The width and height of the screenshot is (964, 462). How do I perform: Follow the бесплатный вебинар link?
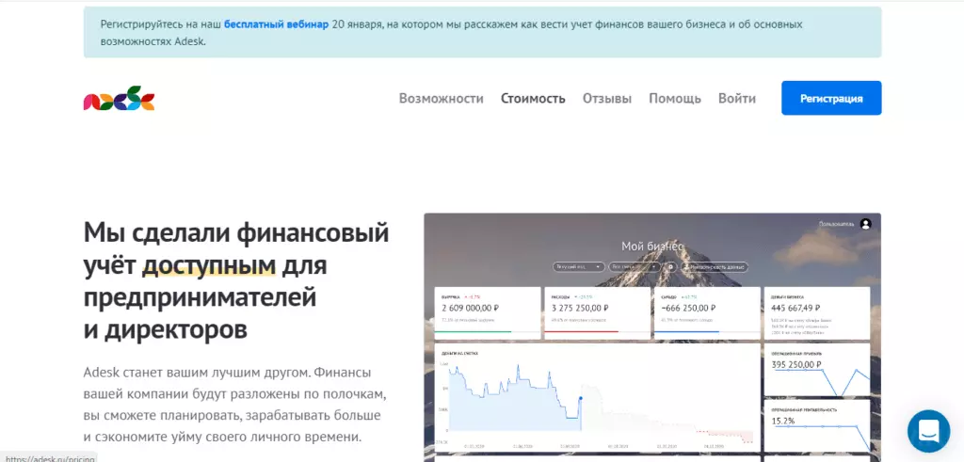276,24
